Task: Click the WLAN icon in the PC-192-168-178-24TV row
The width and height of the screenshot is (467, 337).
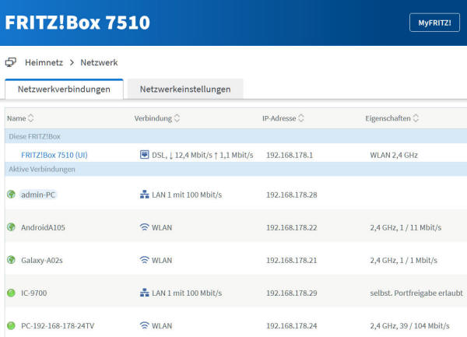Action: click(x=144, y=325)
